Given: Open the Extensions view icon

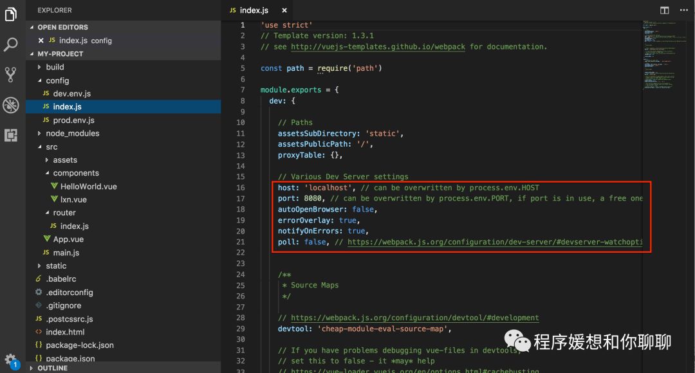Looking at the screenshot, I should point(11,135).
